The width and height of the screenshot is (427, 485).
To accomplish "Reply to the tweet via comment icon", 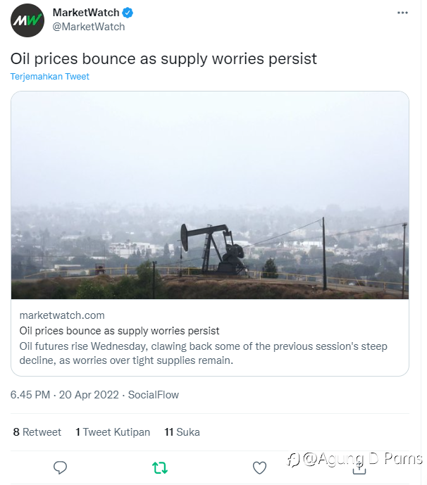I will tap(61, 467).
